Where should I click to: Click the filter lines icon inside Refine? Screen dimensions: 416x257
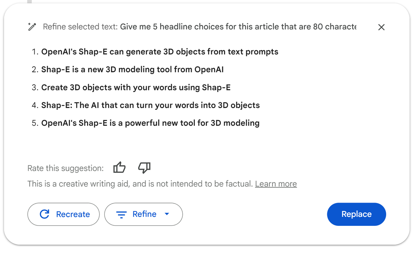pos(121,214)
